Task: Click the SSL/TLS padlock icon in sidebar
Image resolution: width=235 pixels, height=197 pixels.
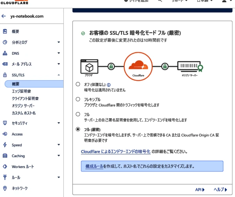Action: [5, 75]
